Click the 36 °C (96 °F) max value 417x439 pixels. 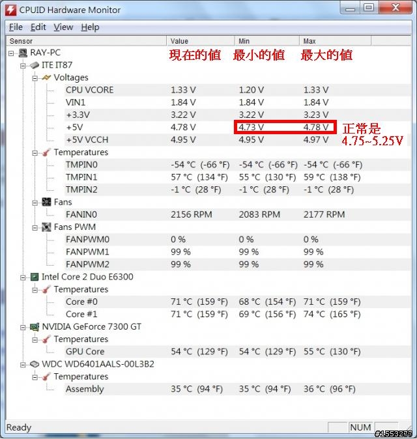(x=329, y=389)
